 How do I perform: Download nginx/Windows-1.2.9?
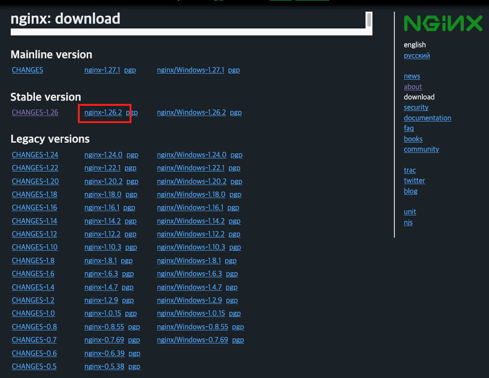(190, 300)
